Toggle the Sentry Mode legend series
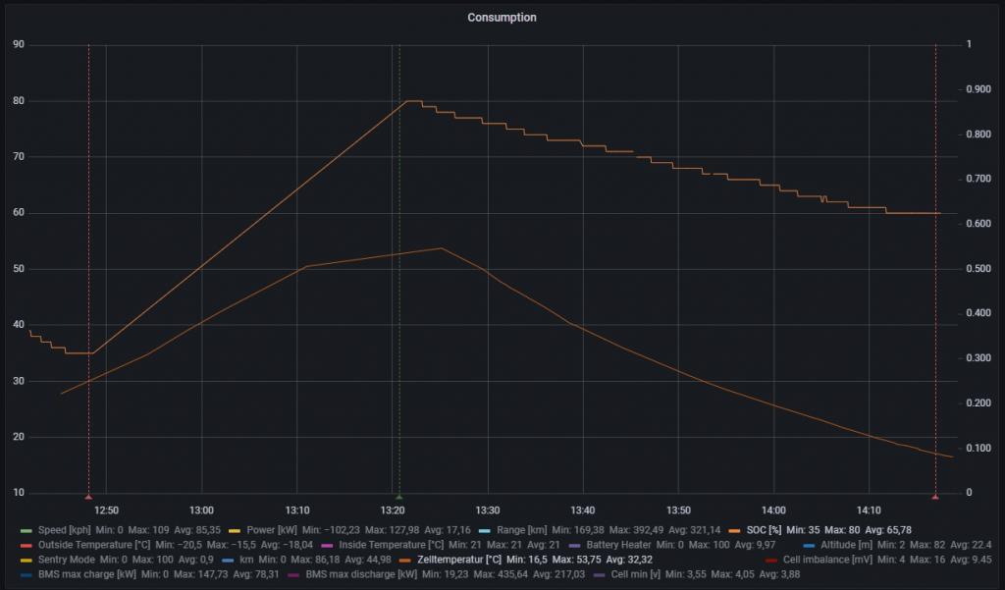1005x590 pixels. pos(66,560)
